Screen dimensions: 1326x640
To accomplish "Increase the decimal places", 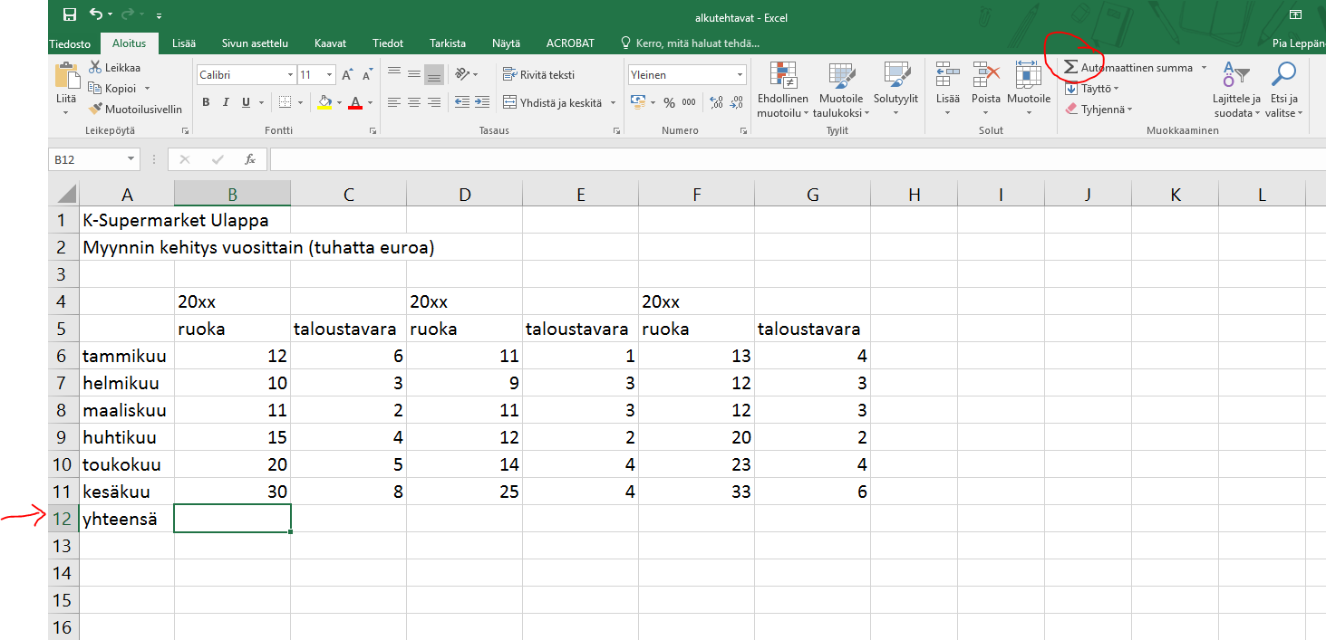I will pos(715,102).
